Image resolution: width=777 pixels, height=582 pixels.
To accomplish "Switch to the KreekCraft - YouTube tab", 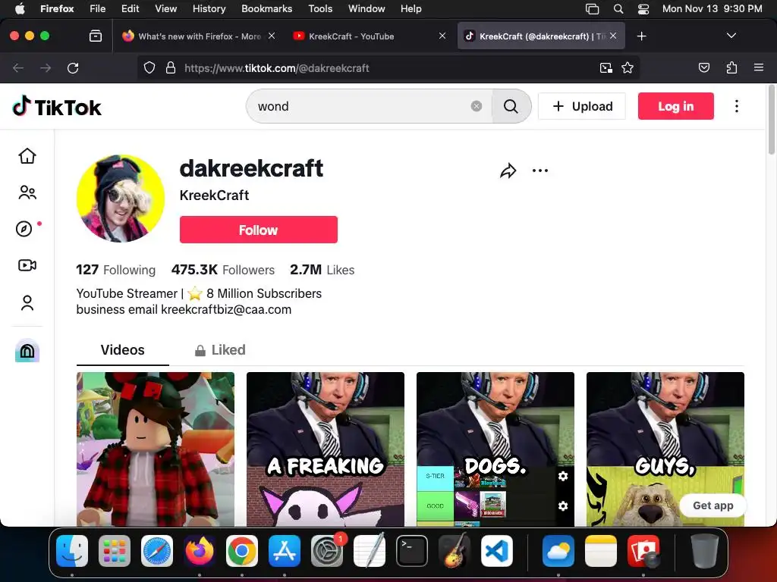I will coord(370,36).
